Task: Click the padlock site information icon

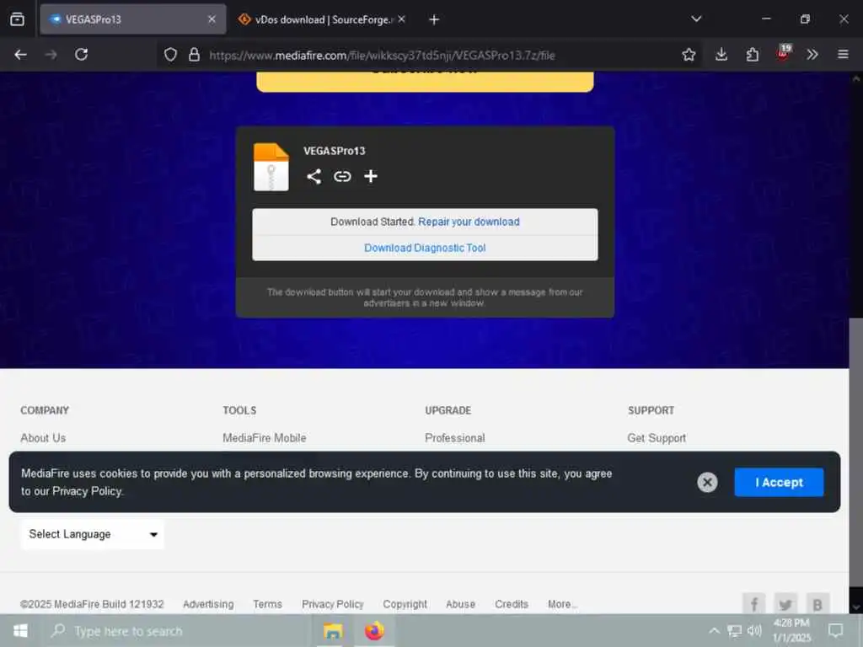Action: coord(194,55)
